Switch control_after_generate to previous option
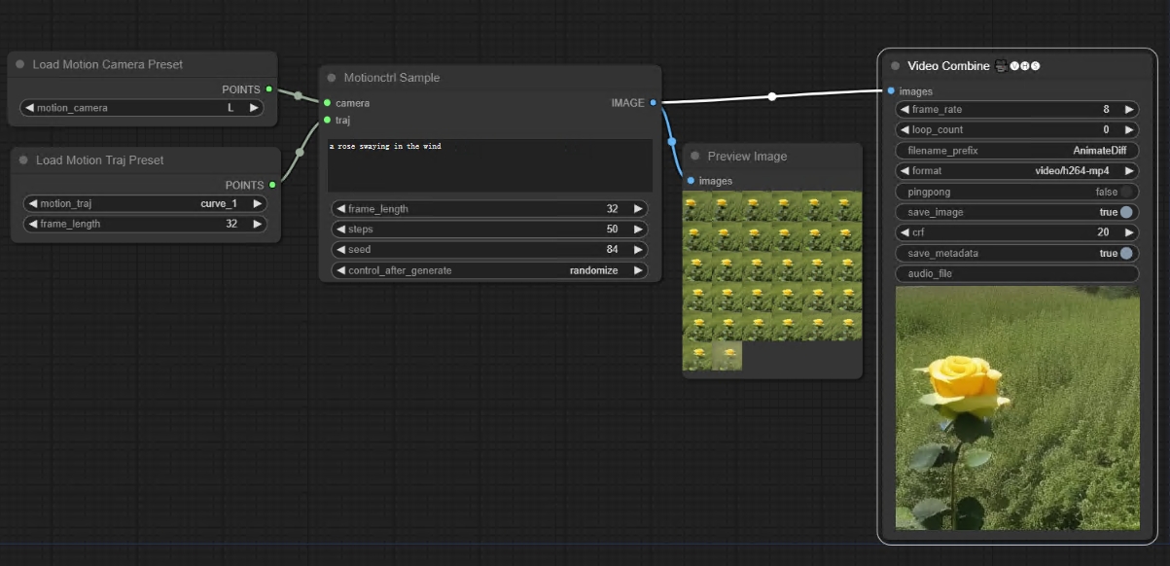1170x566 pixels. coord(341,270)
